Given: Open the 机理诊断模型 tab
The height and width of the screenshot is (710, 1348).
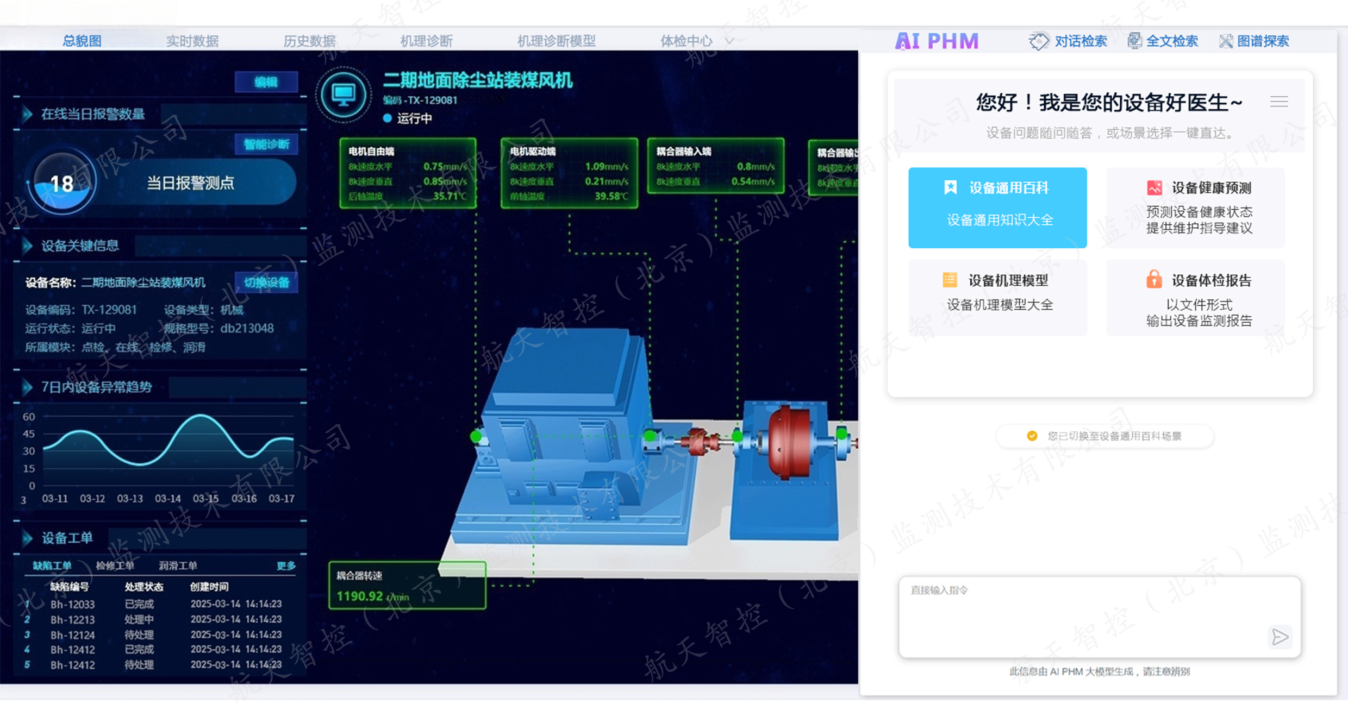Looking at the screenshot, I should coord(556,41).
